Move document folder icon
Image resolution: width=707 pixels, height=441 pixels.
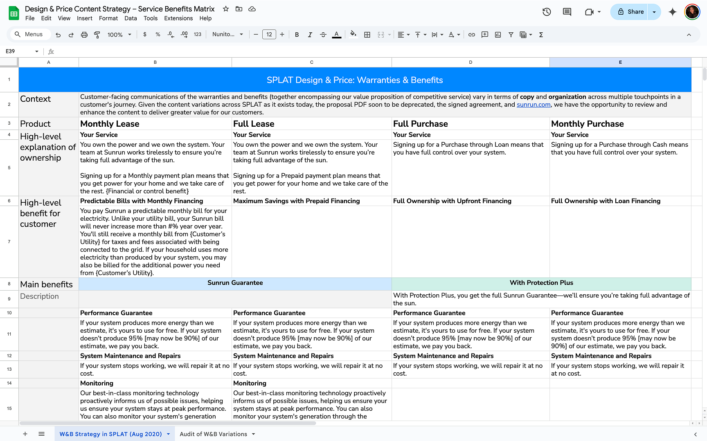pyautogui.click(x=239, y=9)
